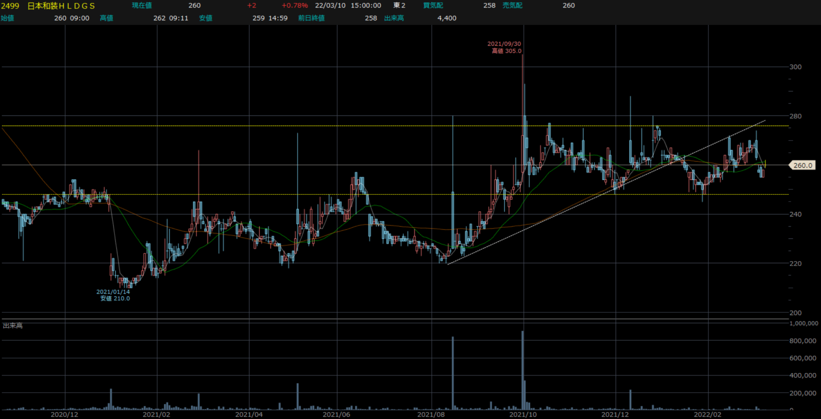The height and width of the screenshot is (419, 821).
Task: Click the 09:11 high time value
Action: pyautogui.click(x=179, y=18)
